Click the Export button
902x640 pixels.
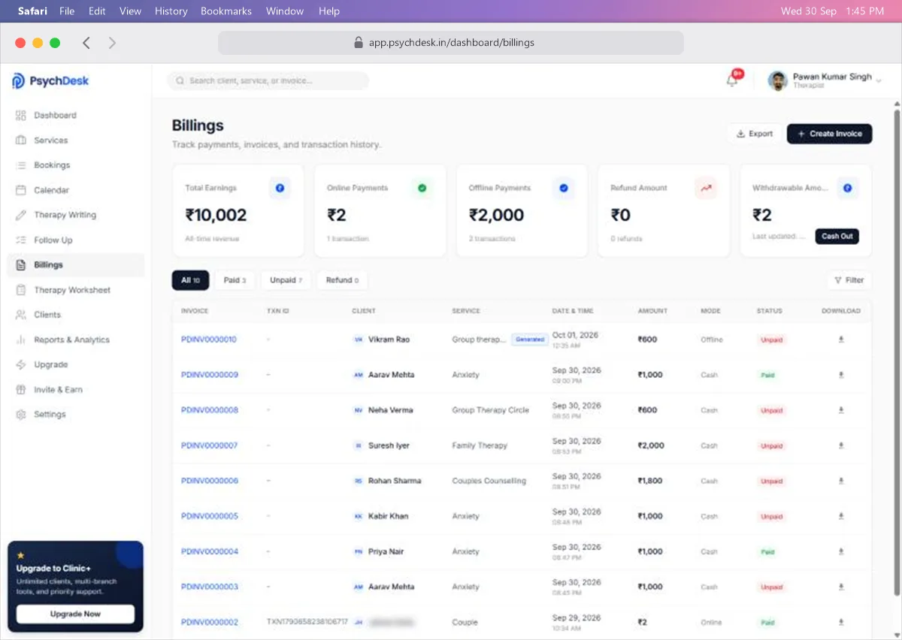click(x=754, y=134)
